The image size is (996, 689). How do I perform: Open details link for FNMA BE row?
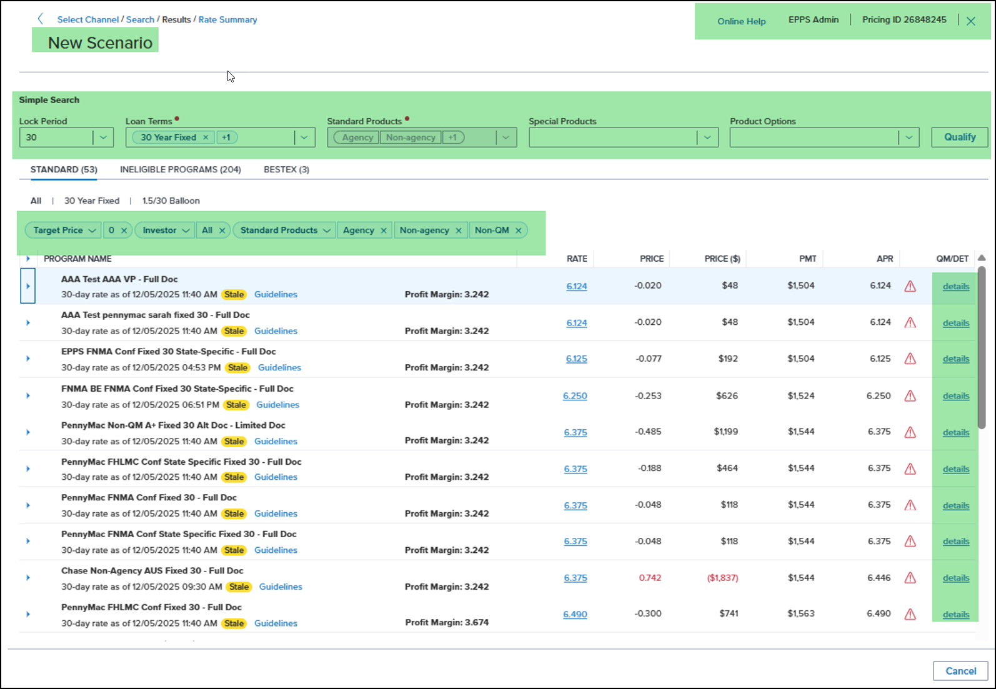956,396
